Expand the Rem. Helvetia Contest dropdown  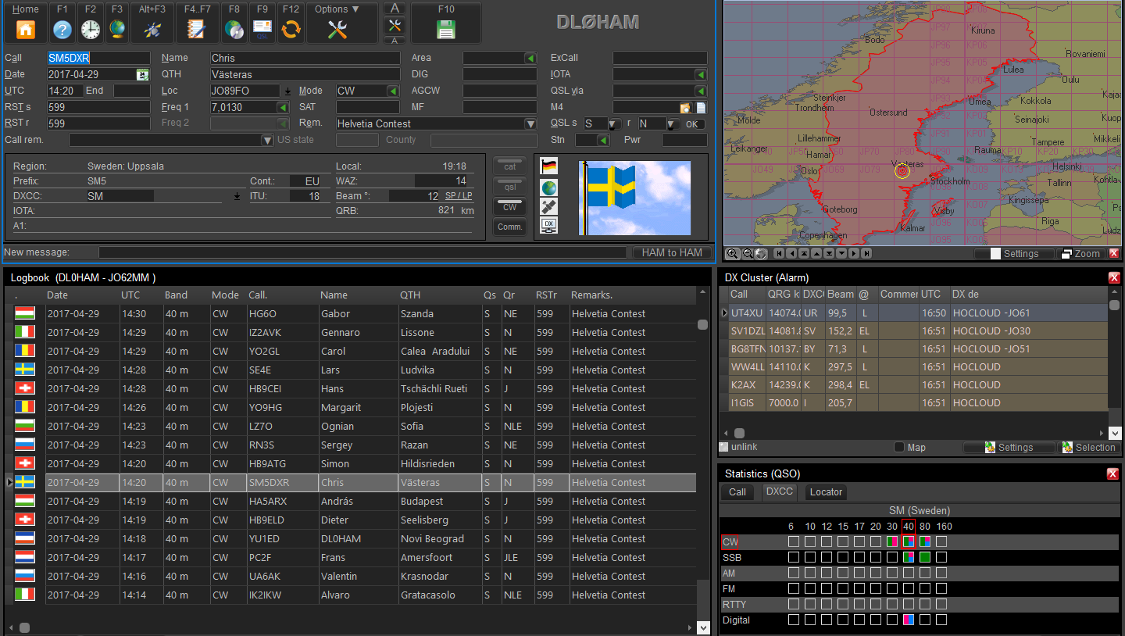click(x=530, y=123)
